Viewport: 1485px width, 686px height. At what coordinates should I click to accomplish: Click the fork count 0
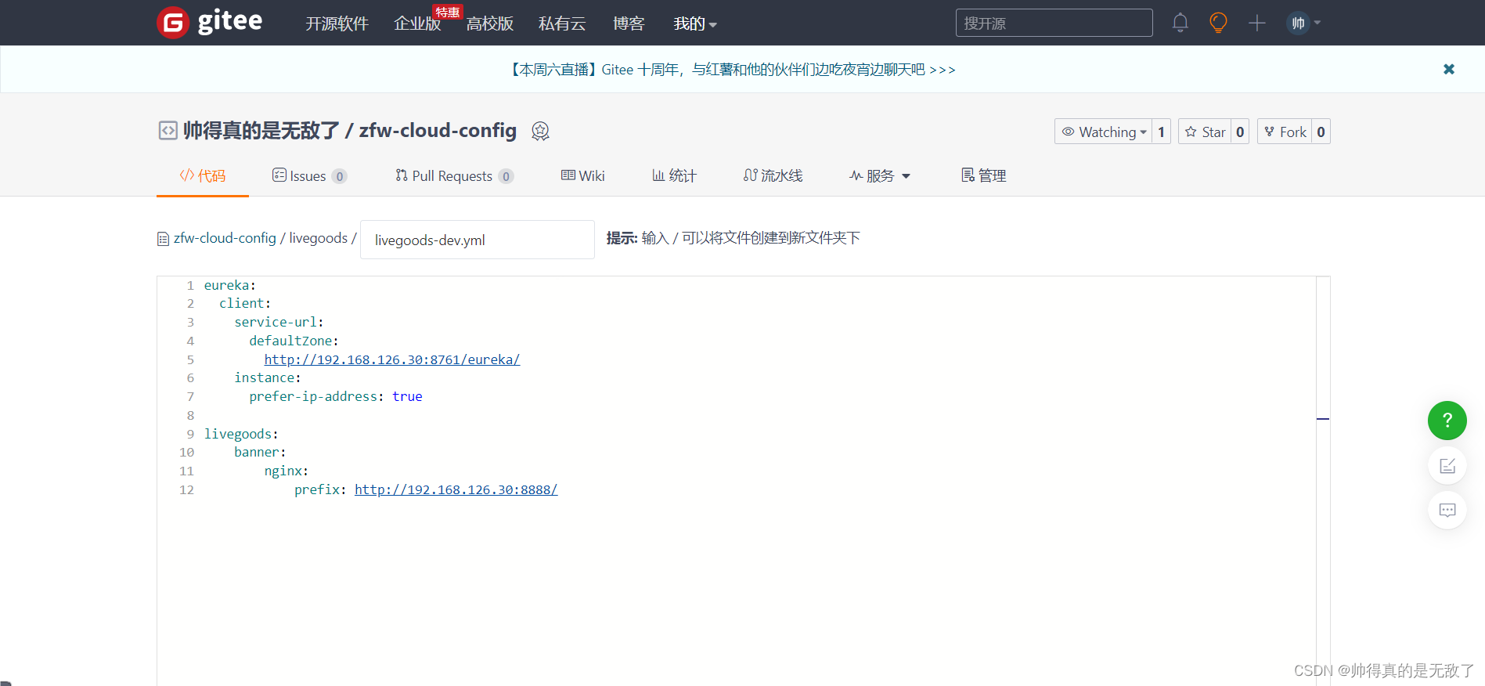tap(1321, 132)
